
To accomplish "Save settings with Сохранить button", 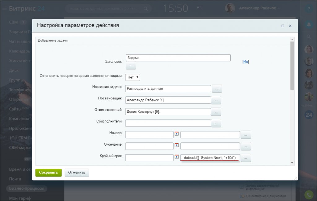I will click(x=49, y=173).
